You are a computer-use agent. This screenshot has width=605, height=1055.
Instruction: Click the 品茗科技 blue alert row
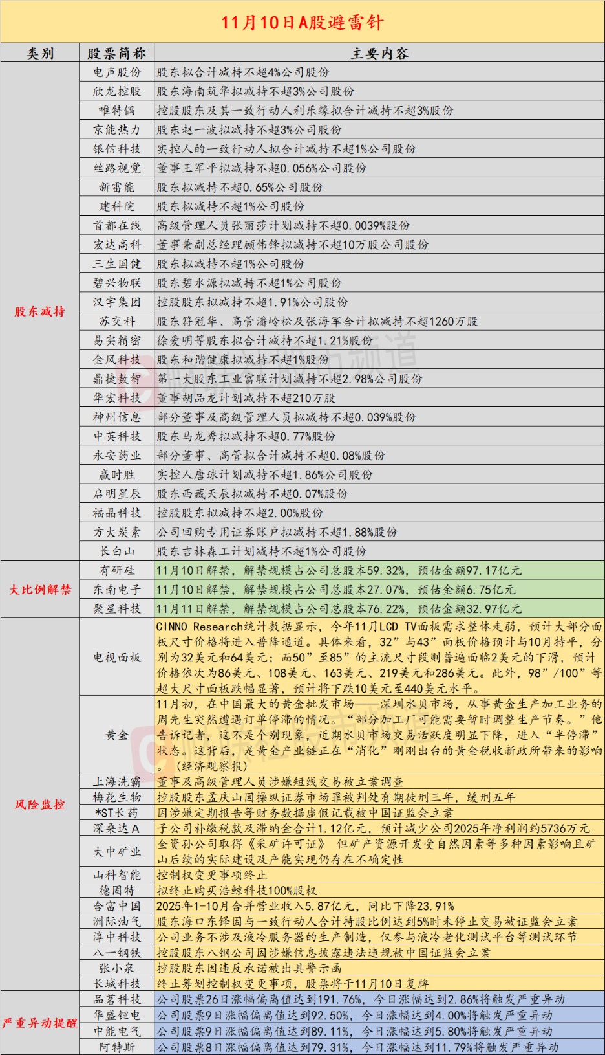coord(379,999)
